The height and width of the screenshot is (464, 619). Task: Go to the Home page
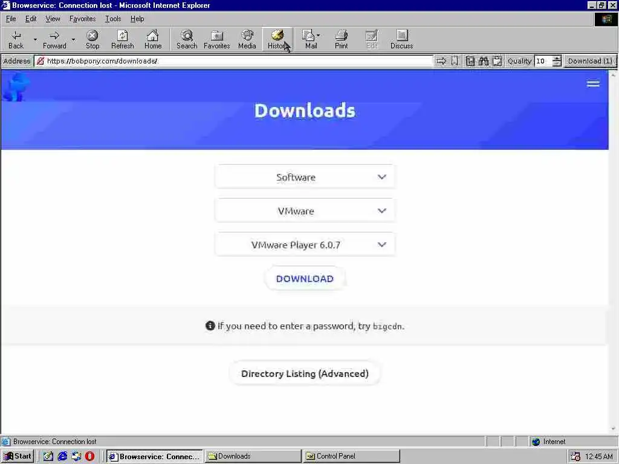(153, 39)
